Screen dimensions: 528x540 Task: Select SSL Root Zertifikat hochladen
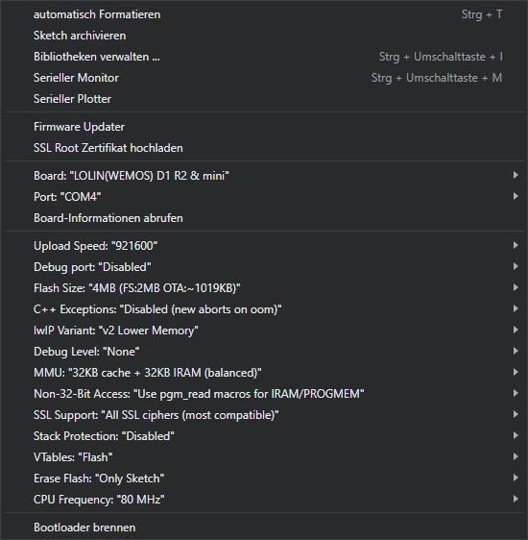point(264,148)
